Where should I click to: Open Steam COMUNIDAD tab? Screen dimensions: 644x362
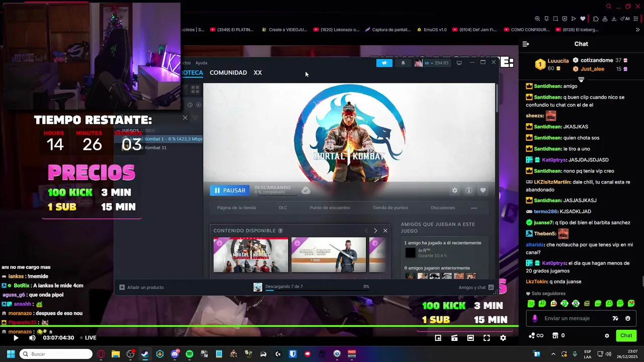tap(228, 72)
